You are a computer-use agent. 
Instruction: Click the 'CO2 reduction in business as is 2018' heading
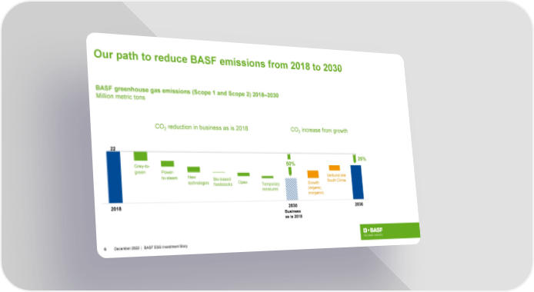pyautogui.click(x=202, y=128)
